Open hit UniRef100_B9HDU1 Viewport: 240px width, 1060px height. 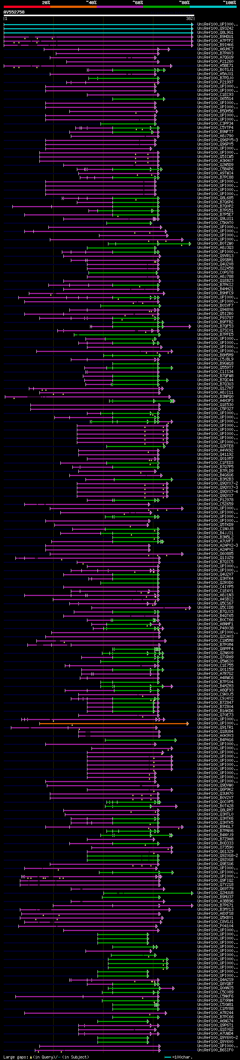tap(215, 36)
